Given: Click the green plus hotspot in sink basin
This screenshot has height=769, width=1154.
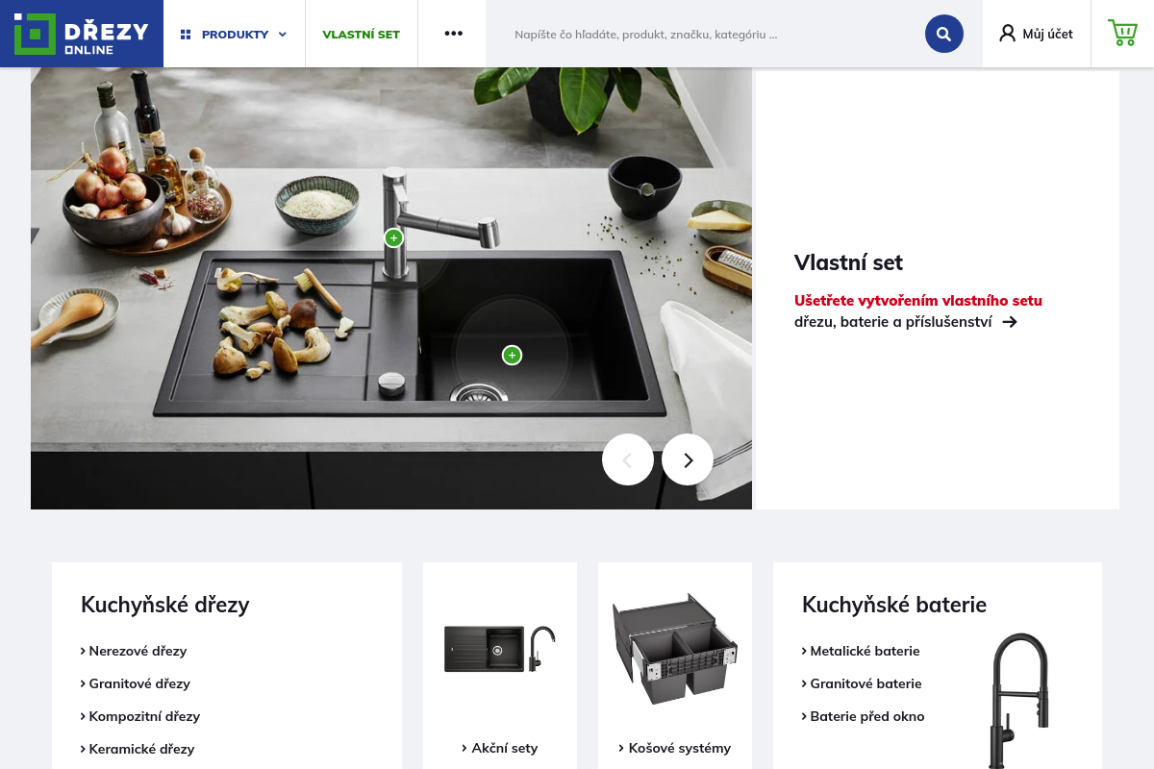Looking at the screenshot, I should 513,356.
